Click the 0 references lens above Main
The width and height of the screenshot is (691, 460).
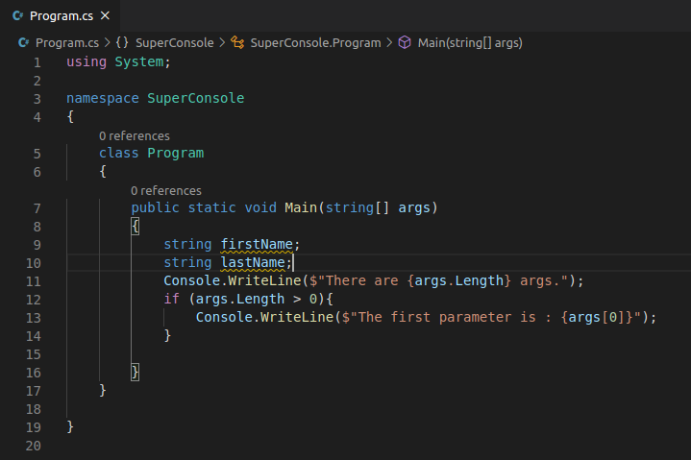(x=166, y=190)
